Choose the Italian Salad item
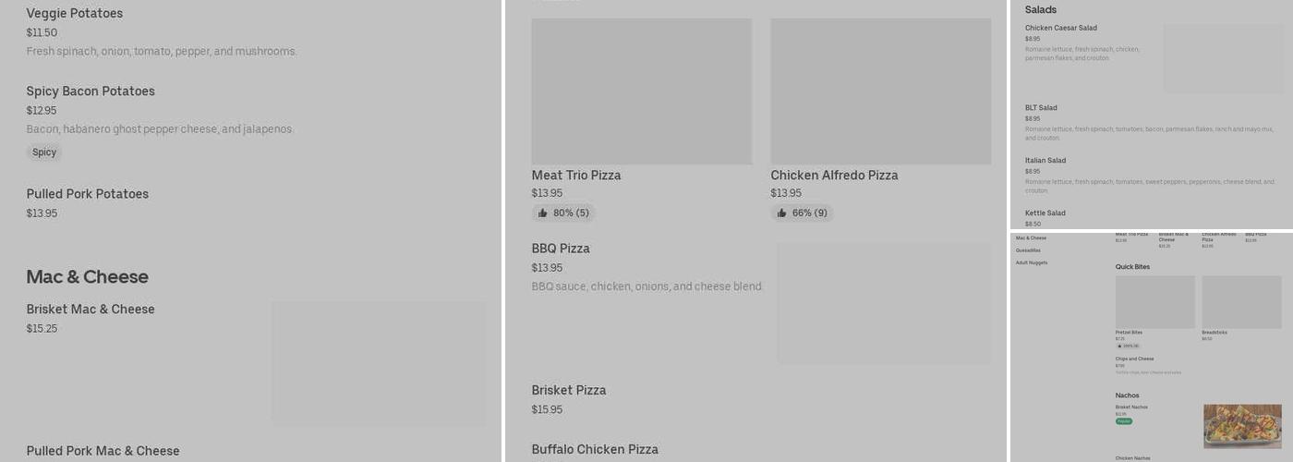The width and height of the screenshot is (1293, 462). click(1045, 161)
